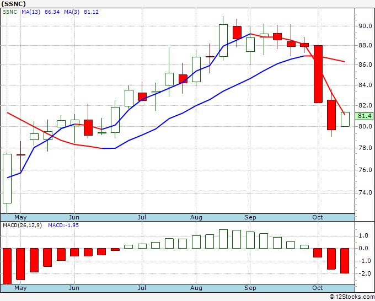Click the MA(13) legend label
The image size is (375, 301).
[31, 12]
